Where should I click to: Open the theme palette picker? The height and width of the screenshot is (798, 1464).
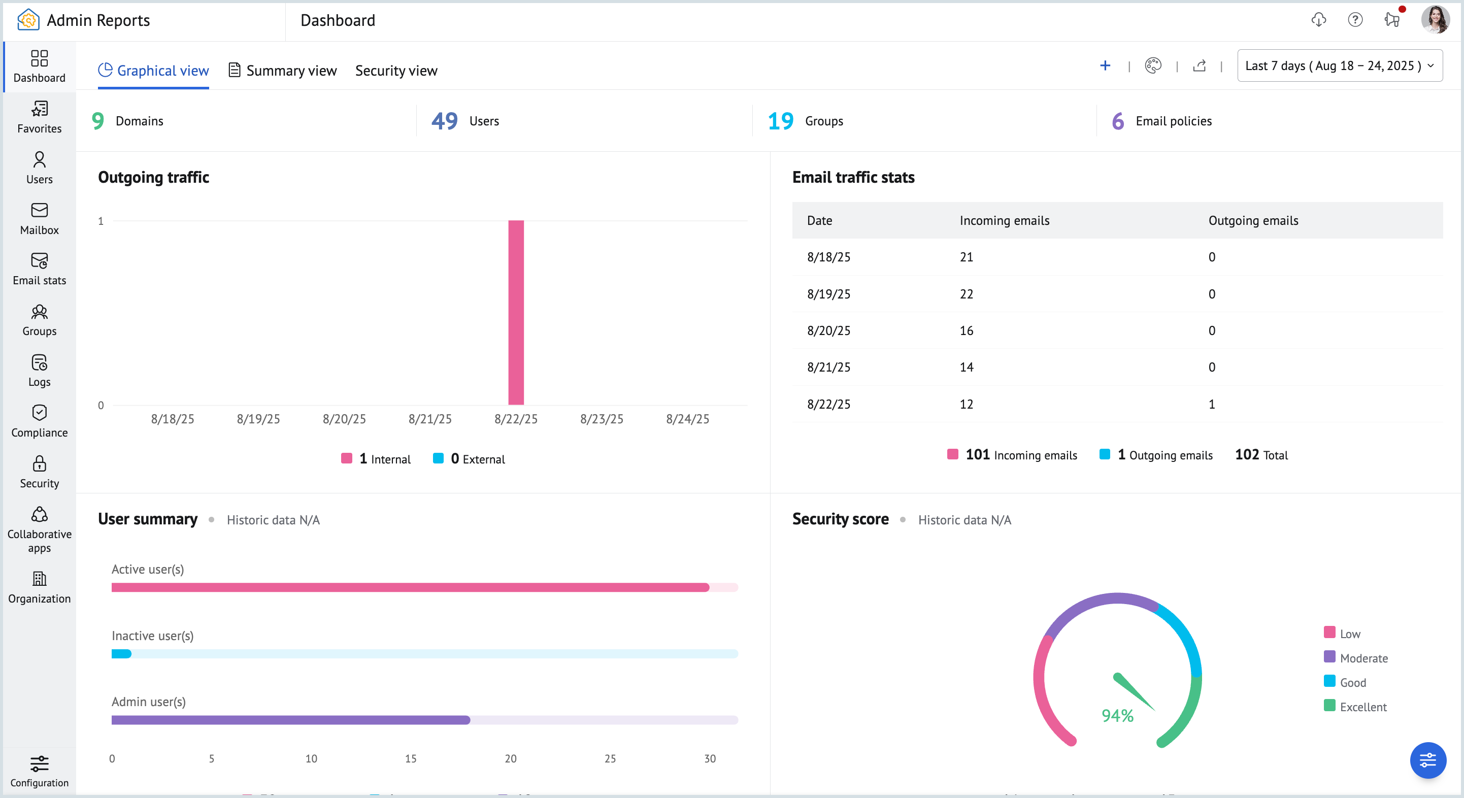click(1154, 65)
